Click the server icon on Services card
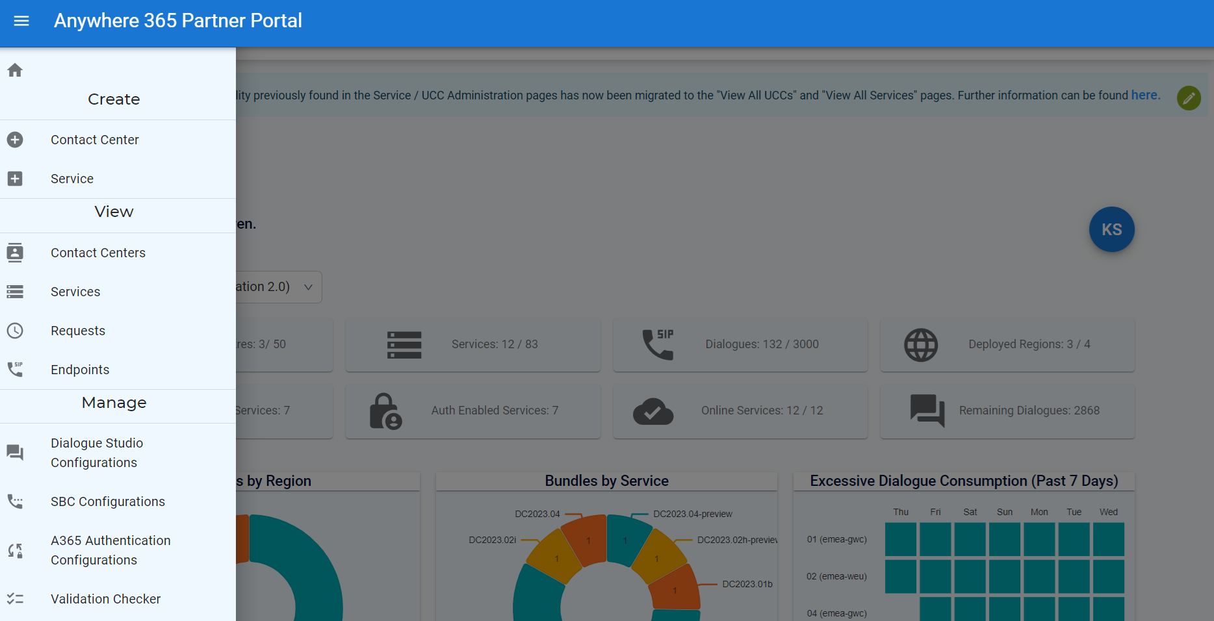The width and height of the screenshot is (1214, 621). click(404, 345)
